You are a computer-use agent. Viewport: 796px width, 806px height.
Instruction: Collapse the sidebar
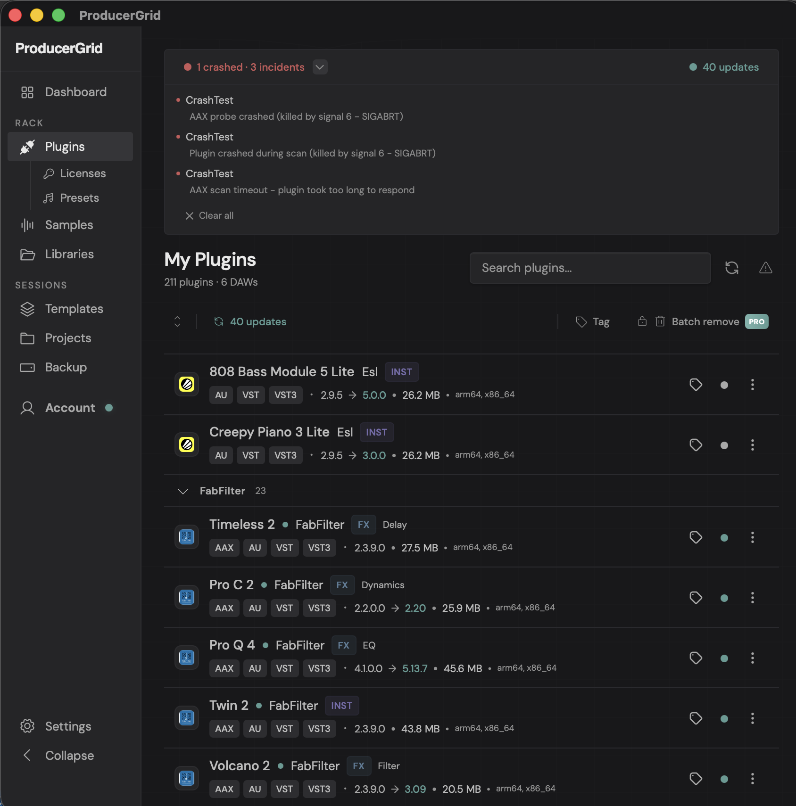coord(70,756)
